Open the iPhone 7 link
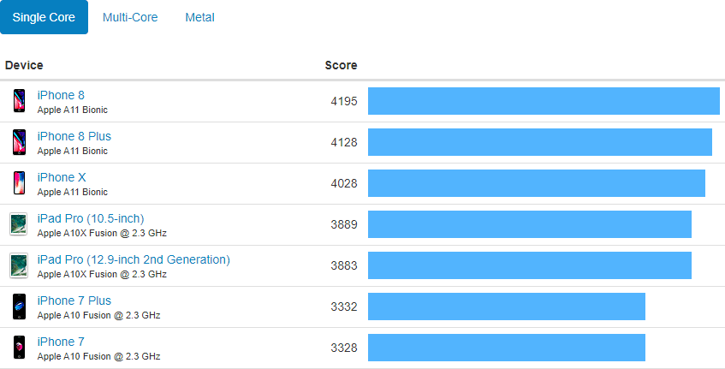Viewport: 725px width, 369px height. tap(61, 342)
